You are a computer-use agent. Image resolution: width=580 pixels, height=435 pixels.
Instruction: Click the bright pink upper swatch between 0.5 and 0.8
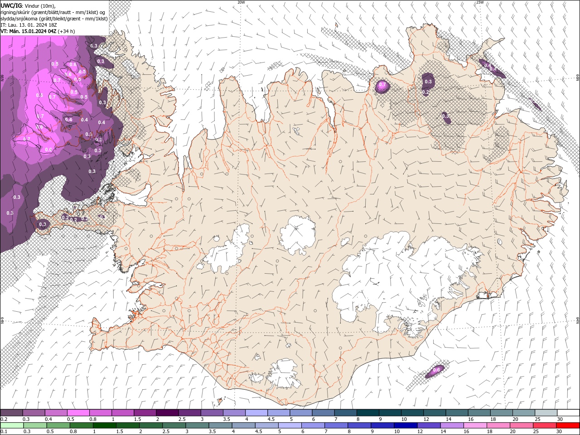[78, 413]
